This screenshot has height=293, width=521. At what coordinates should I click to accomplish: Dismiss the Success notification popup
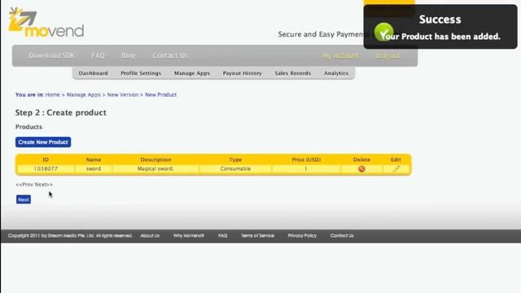pos(440,27)
